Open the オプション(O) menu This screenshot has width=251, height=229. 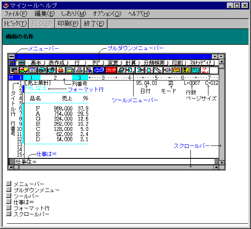107,14
